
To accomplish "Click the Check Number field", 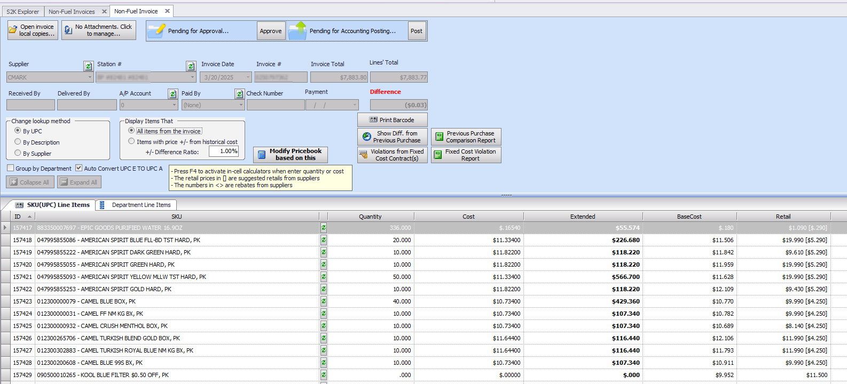I will (276, 105).
